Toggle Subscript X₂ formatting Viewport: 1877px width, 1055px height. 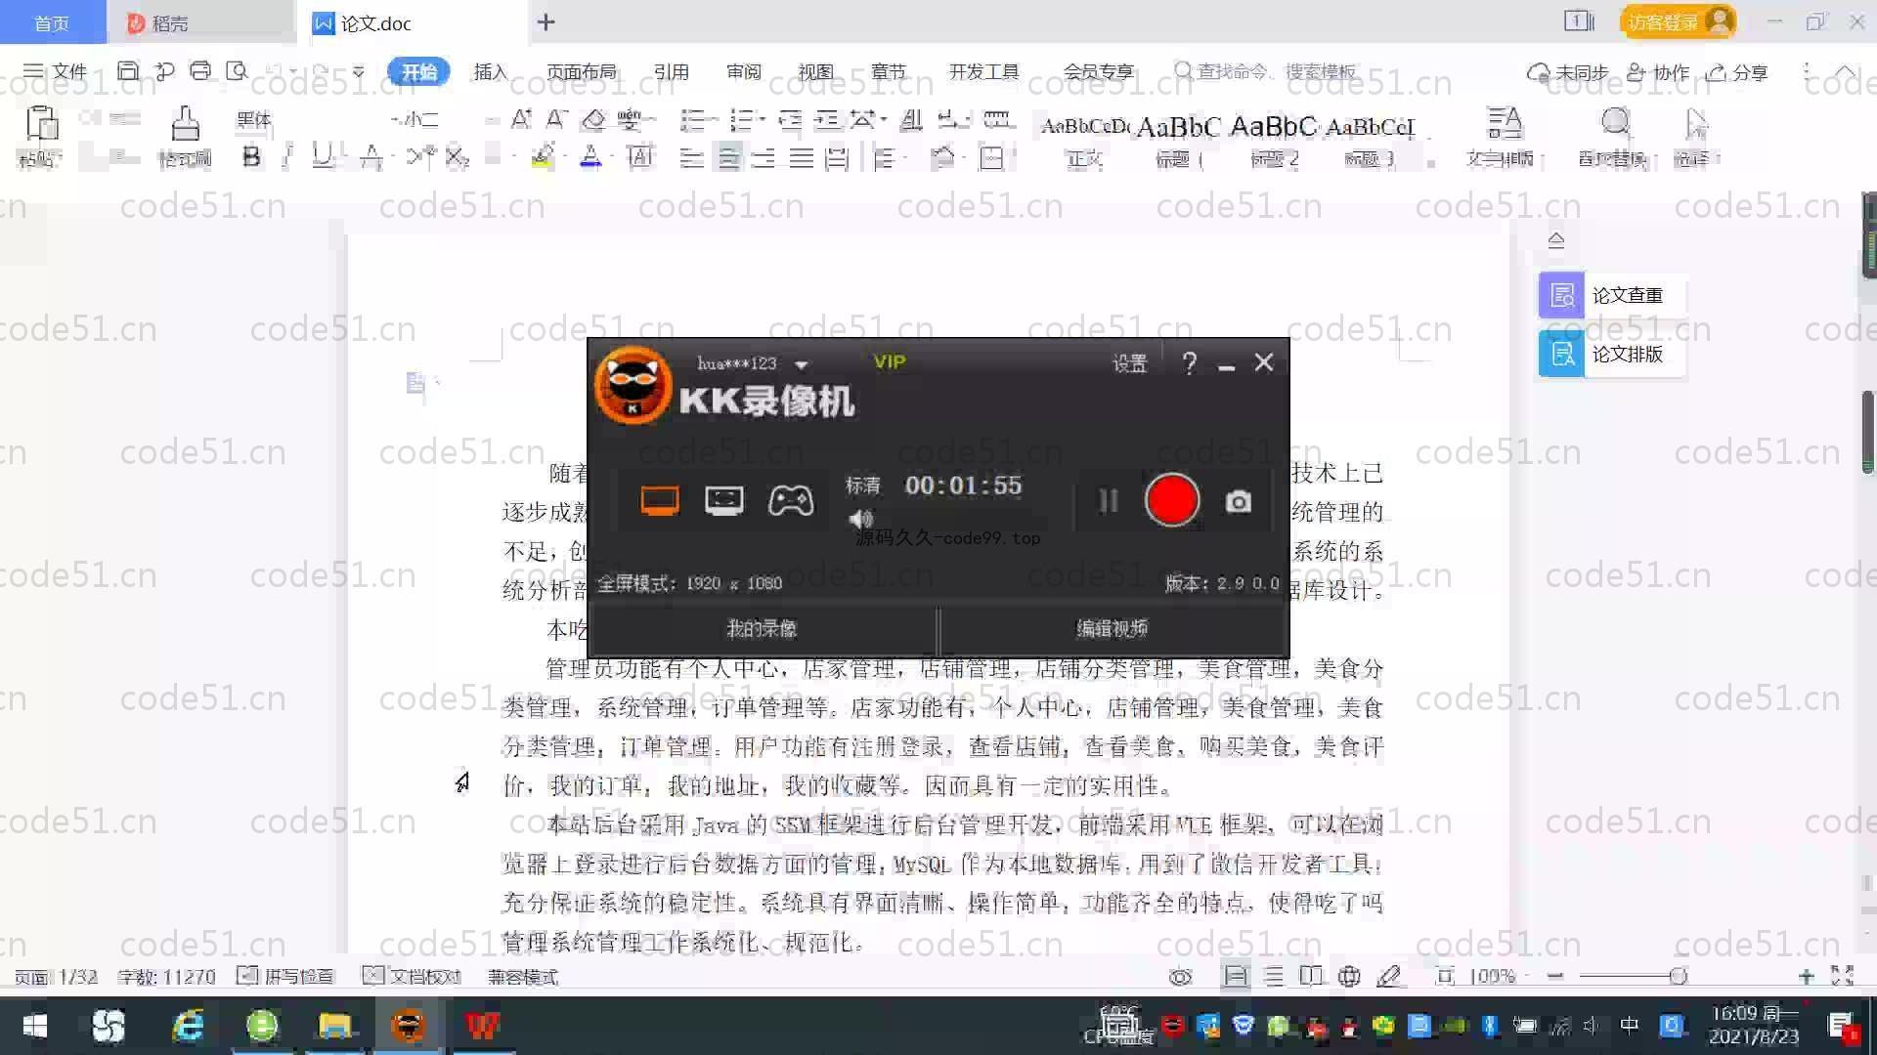point(457,157)
